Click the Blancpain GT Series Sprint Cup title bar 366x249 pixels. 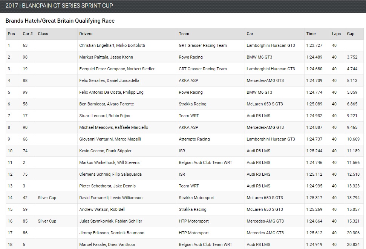coord(183,6)
